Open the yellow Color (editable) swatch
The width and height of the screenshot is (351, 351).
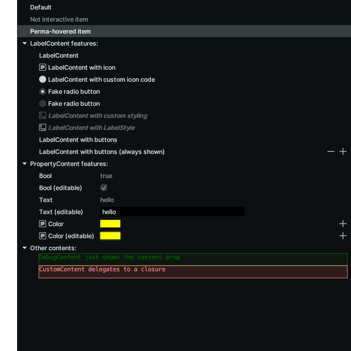tap(110, 236)
